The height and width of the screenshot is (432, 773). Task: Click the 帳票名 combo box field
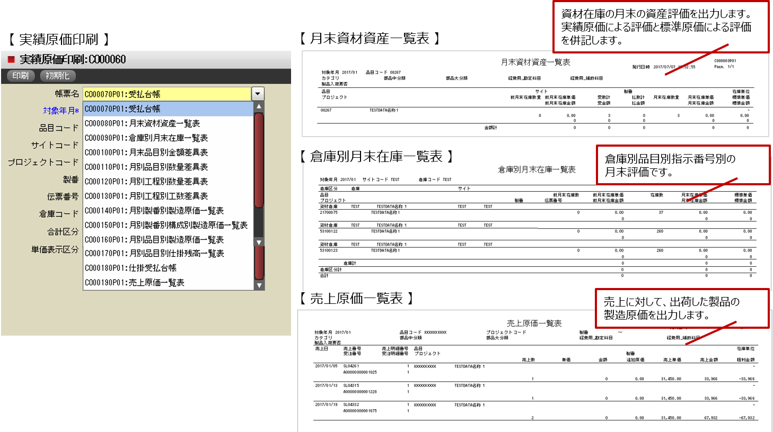coord(167,94)
